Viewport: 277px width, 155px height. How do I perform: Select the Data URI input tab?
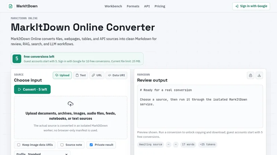pos(116,75)
